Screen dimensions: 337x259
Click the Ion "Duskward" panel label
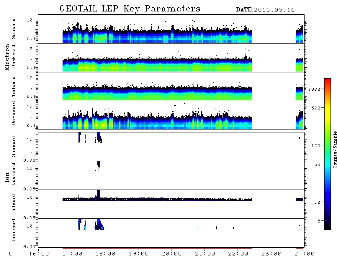[x=13, y=174]
